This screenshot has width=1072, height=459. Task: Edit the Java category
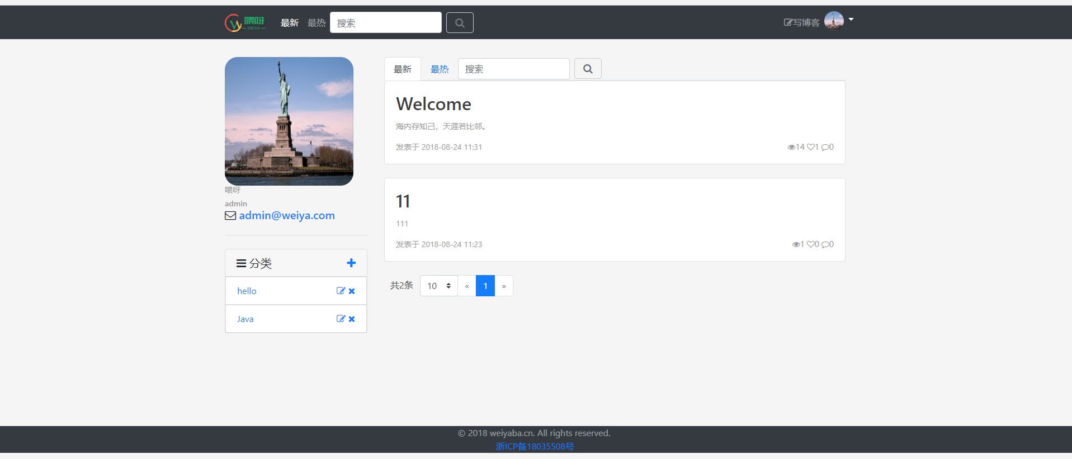tap(341, 319)
